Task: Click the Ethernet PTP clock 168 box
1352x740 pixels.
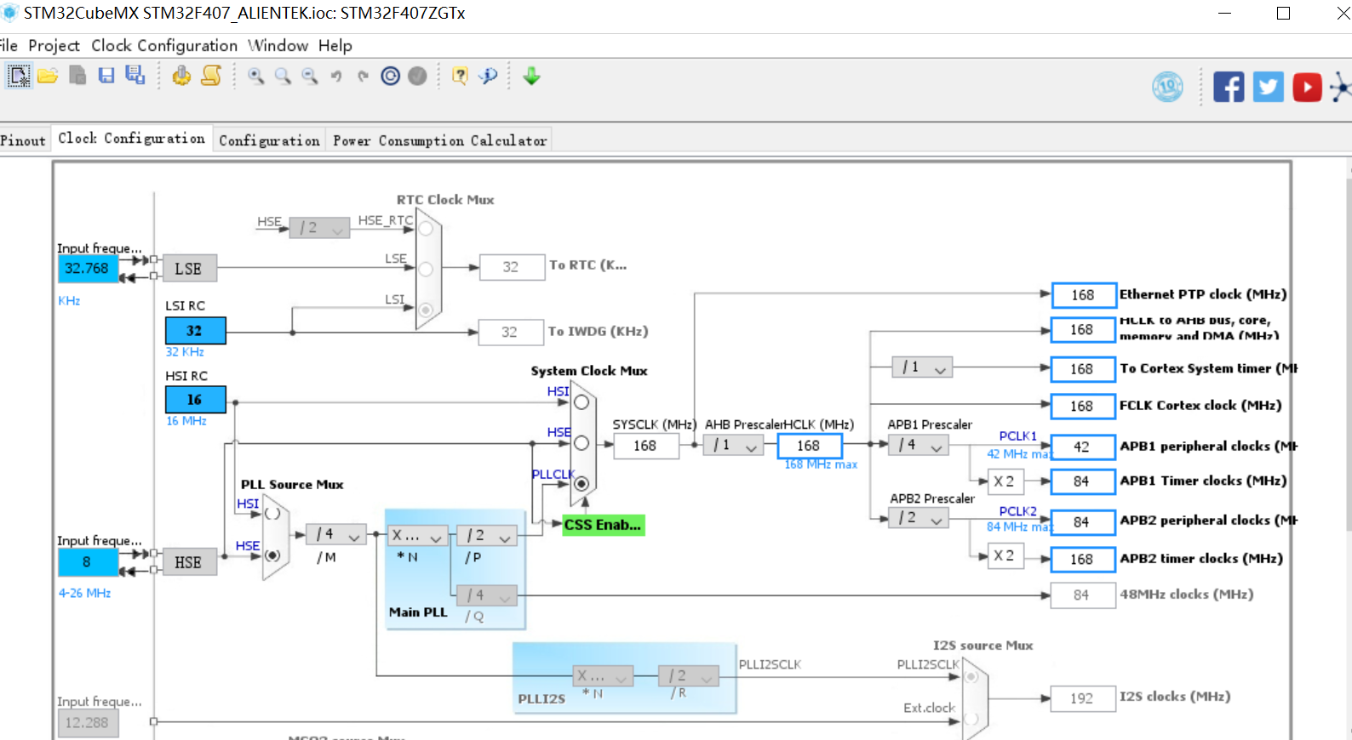Action: (1083, 295)
